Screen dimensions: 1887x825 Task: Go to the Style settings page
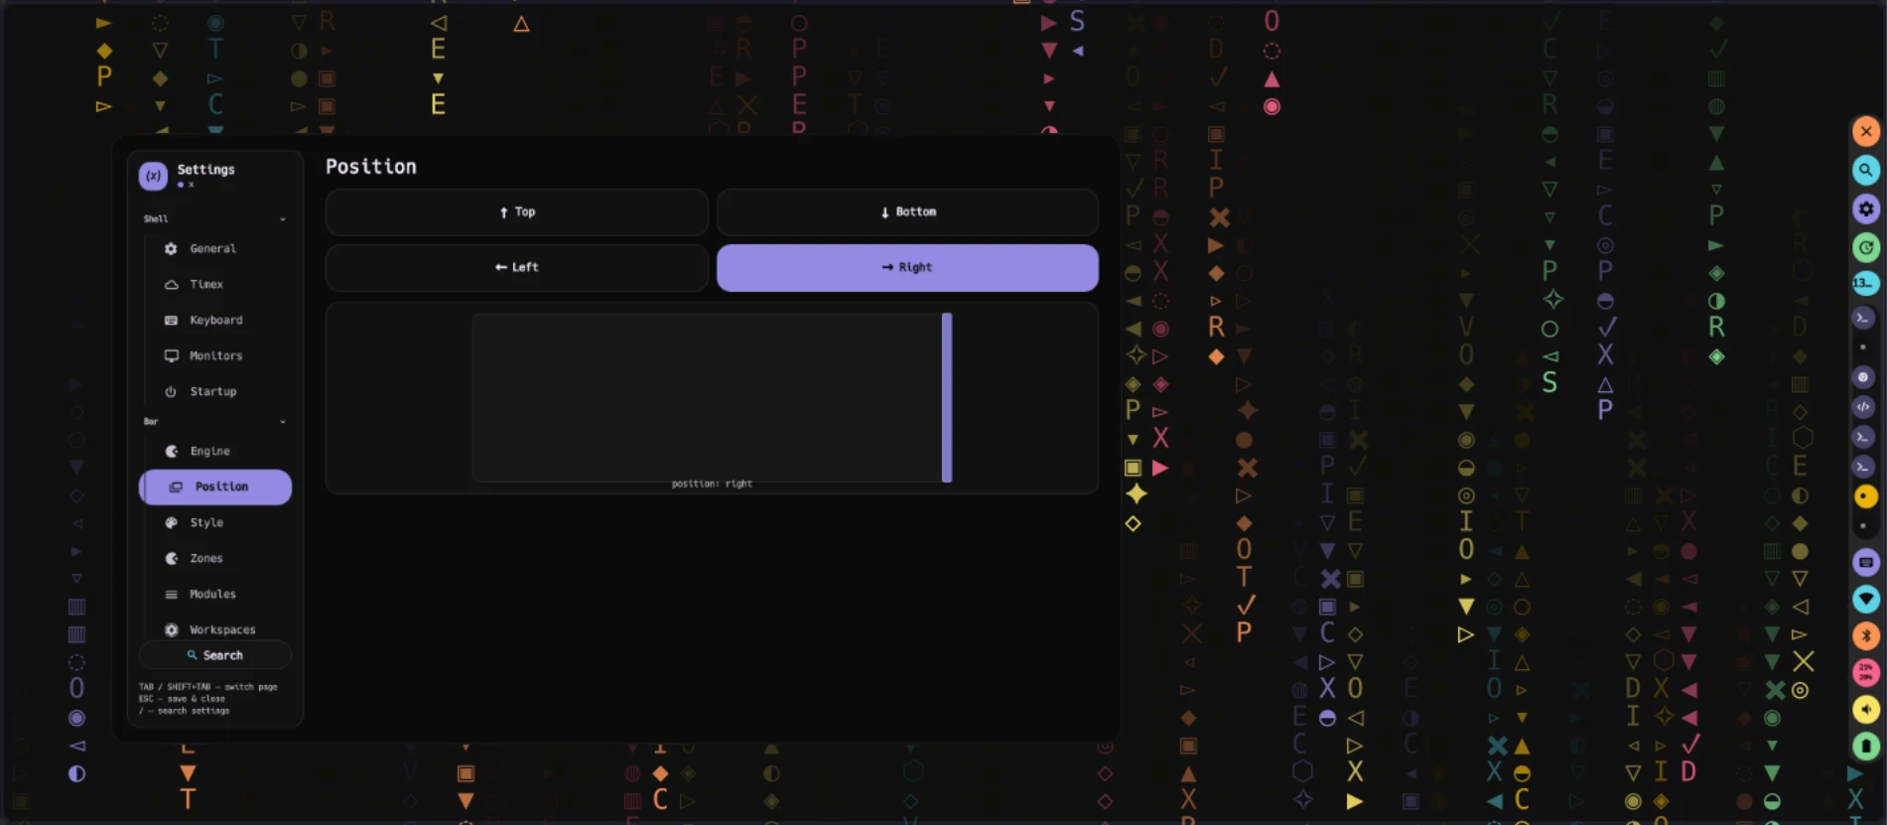[215, 522]
